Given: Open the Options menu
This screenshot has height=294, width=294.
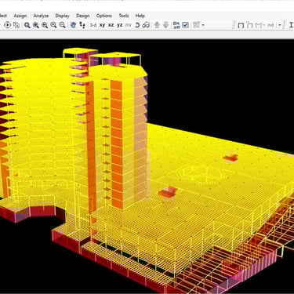Looking at the screenshot, I should point(104,16).
